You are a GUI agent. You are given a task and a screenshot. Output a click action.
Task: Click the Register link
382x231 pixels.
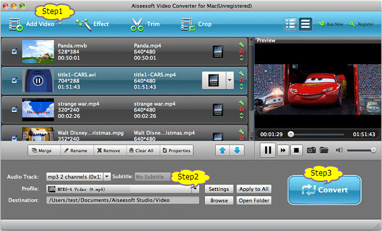[x=362, y=24]
